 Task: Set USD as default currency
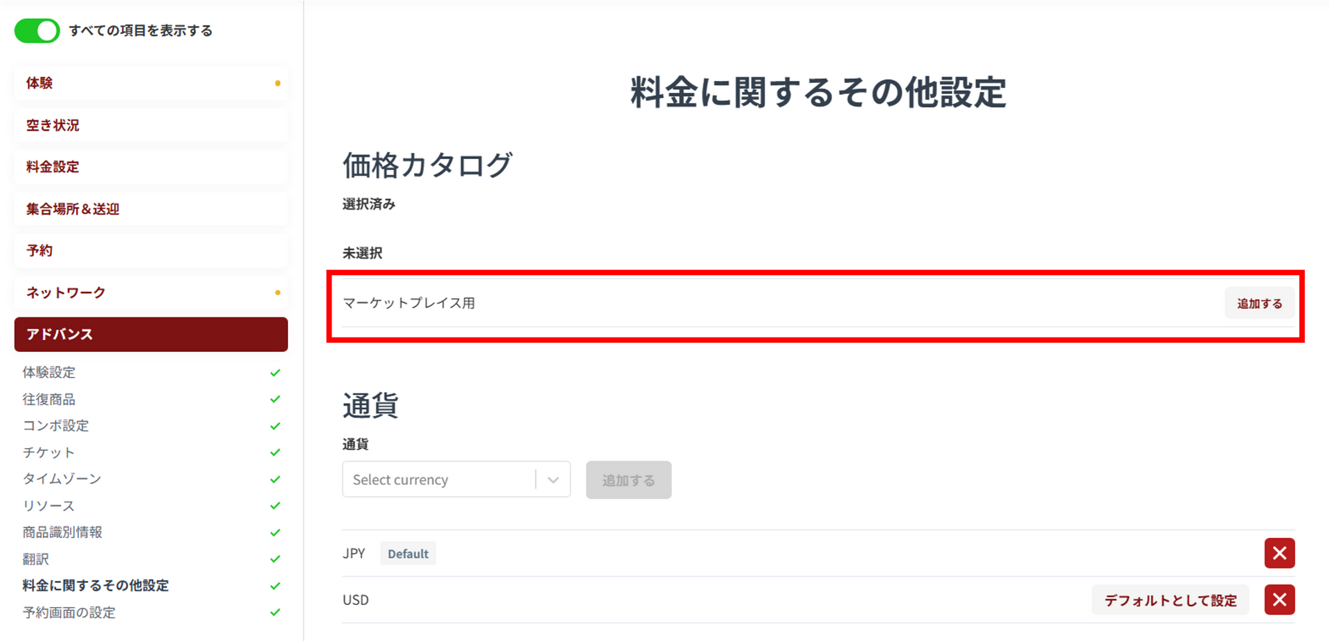click(1170, 600)
